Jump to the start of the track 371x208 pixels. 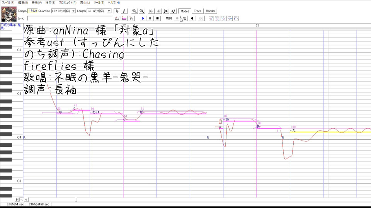(x=151, y=11)
